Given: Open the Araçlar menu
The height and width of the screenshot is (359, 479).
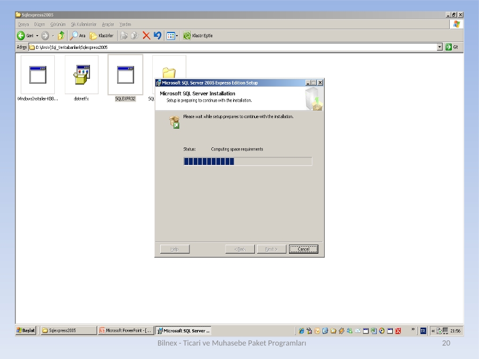Looking at the screenshot, I should 108,24.
